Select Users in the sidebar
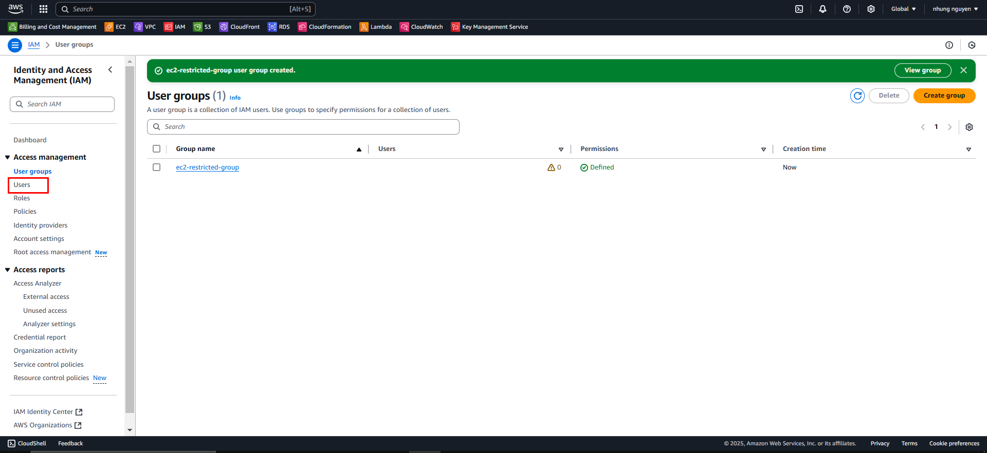 pos(22,185)
